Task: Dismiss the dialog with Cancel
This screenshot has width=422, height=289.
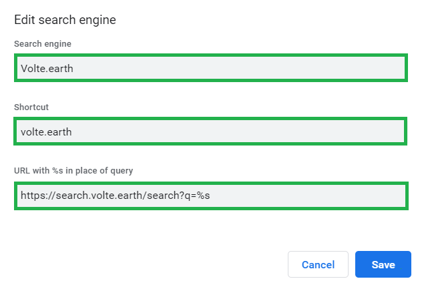Action: coord(318,264)
